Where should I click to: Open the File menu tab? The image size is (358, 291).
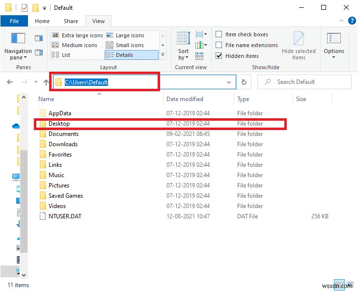point(14,21)
